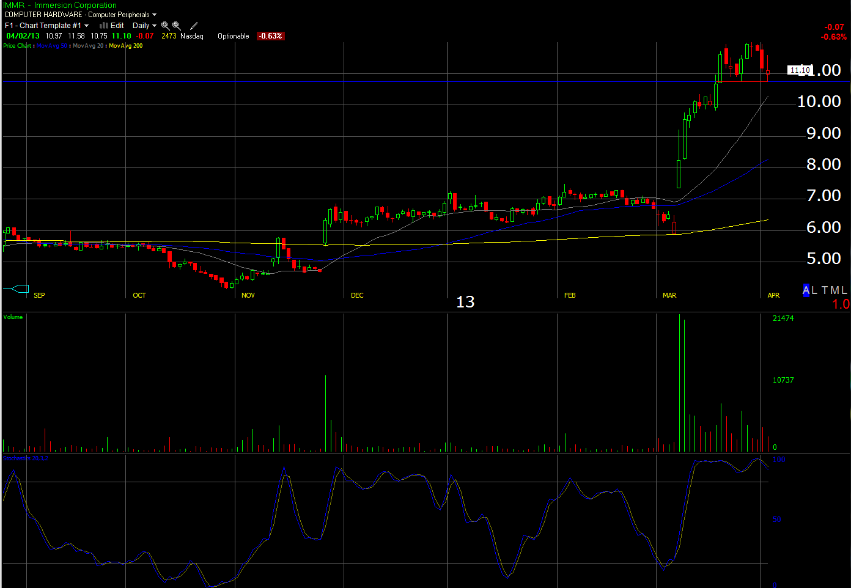Click the red -0.63% change box
The image size is (851, 588).
coord(270,36)
